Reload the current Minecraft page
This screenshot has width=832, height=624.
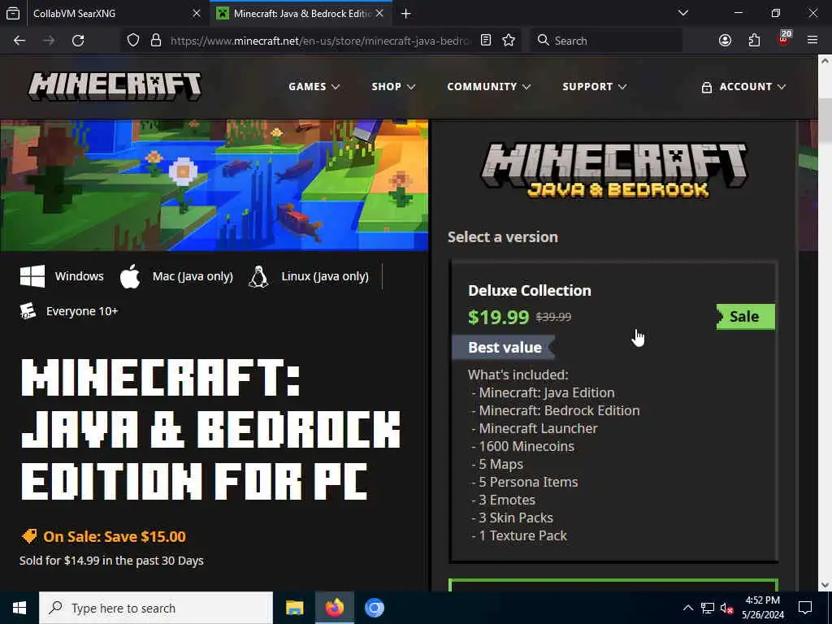tap(78, 41)
